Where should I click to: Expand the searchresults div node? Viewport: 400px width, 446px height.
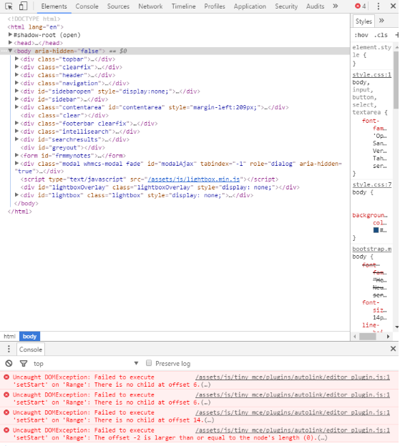pyautogui.click(x=16, y=139)
